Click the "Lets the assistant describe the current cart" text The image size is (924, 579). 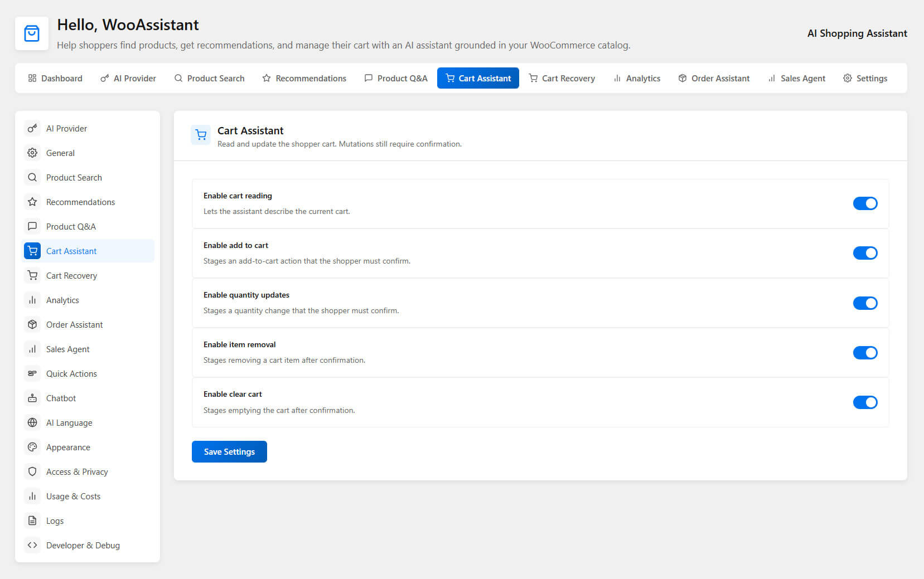[x=277, y=212]
